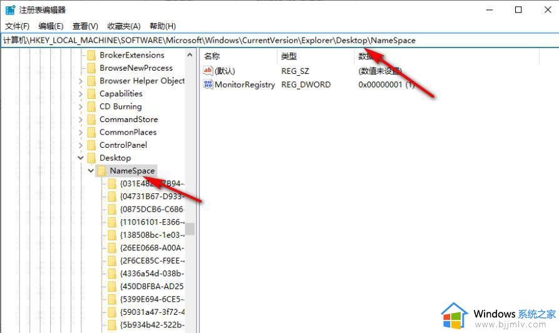This screenshot has height=333, width=559.
Task: Minimize the Registry Editor window
Action: click(x=490, y=10)
